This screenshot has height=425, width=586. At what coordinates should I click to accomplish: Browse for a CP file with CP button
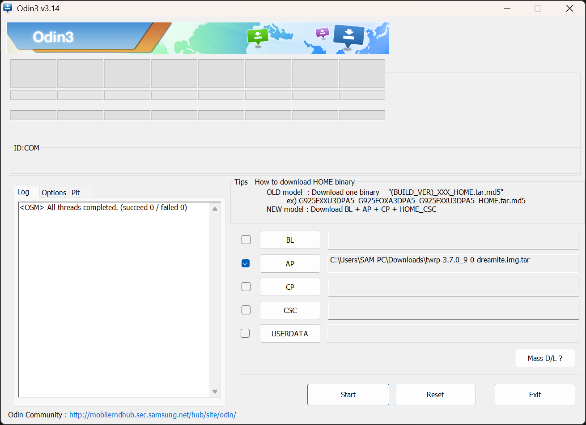(x=290, y=287)
